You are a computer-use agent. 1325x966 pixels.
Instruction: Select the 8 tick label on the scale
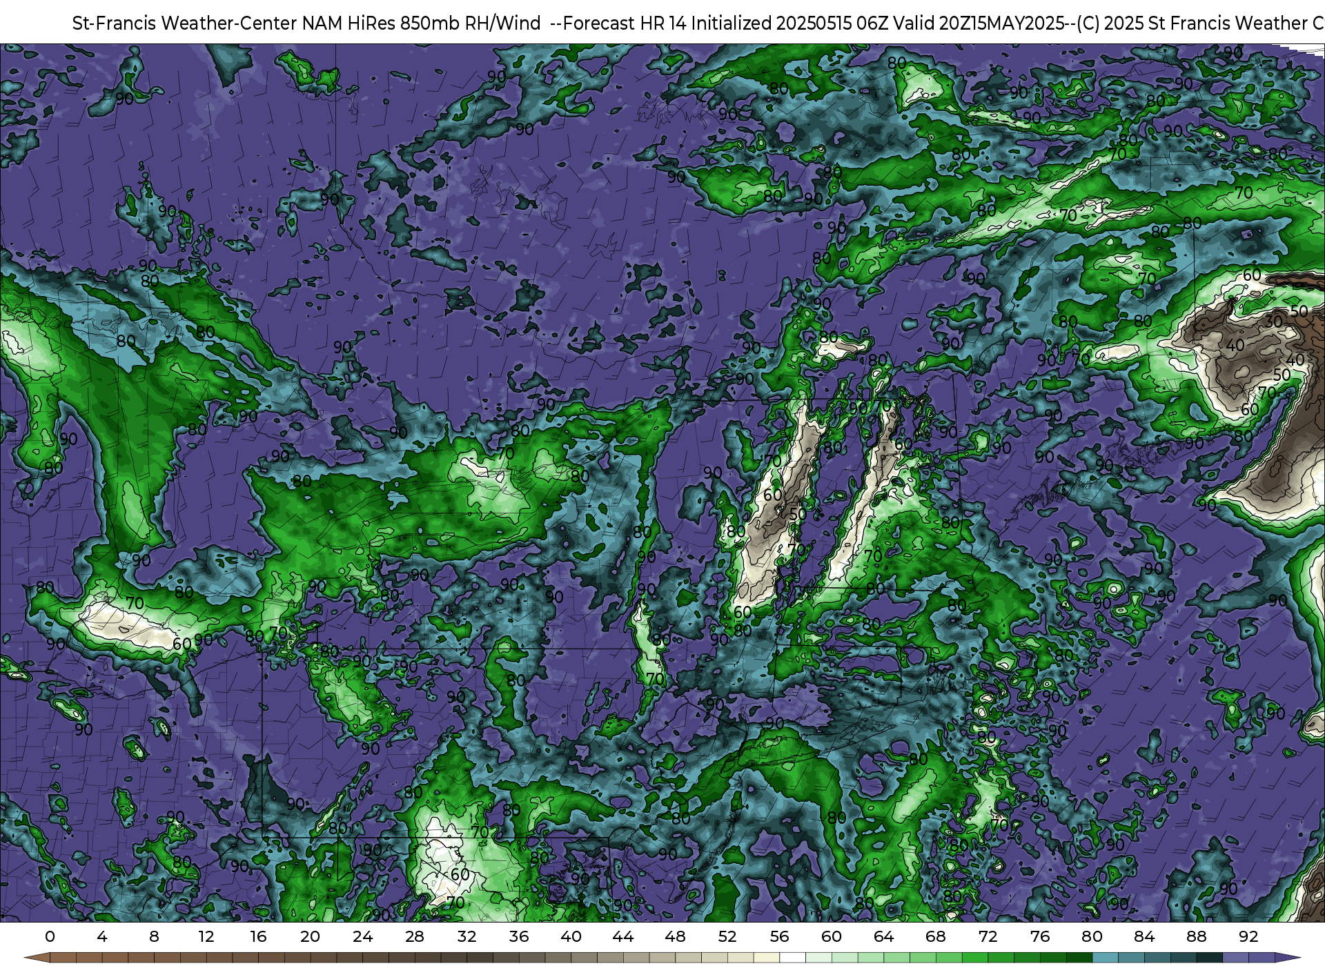click(x=154, y=936)
